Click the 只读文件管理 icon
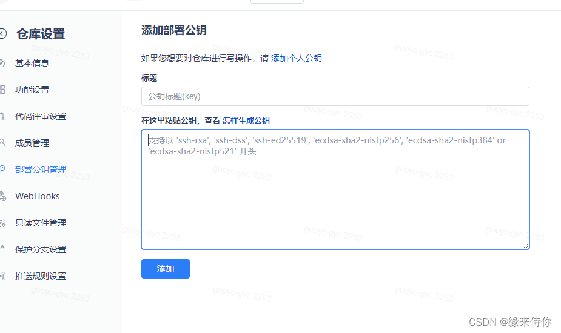The image size is (561, 333). (2, 223)
